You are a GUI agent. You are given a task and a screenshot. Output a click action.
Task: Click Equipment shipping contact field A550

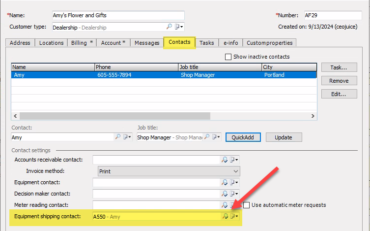pyautogui.click(x=157, y=217)
